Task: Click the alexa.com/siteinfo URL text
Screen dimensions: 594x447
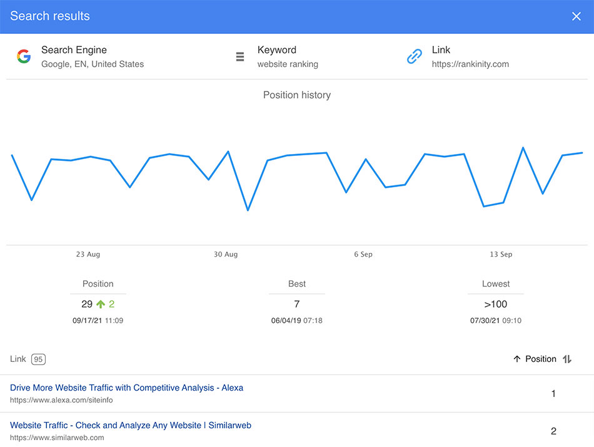Action: [61, 400]
